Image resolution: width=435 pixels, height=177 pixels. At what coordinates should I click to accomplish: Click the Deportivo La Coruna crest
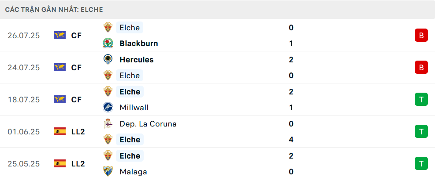108,123
